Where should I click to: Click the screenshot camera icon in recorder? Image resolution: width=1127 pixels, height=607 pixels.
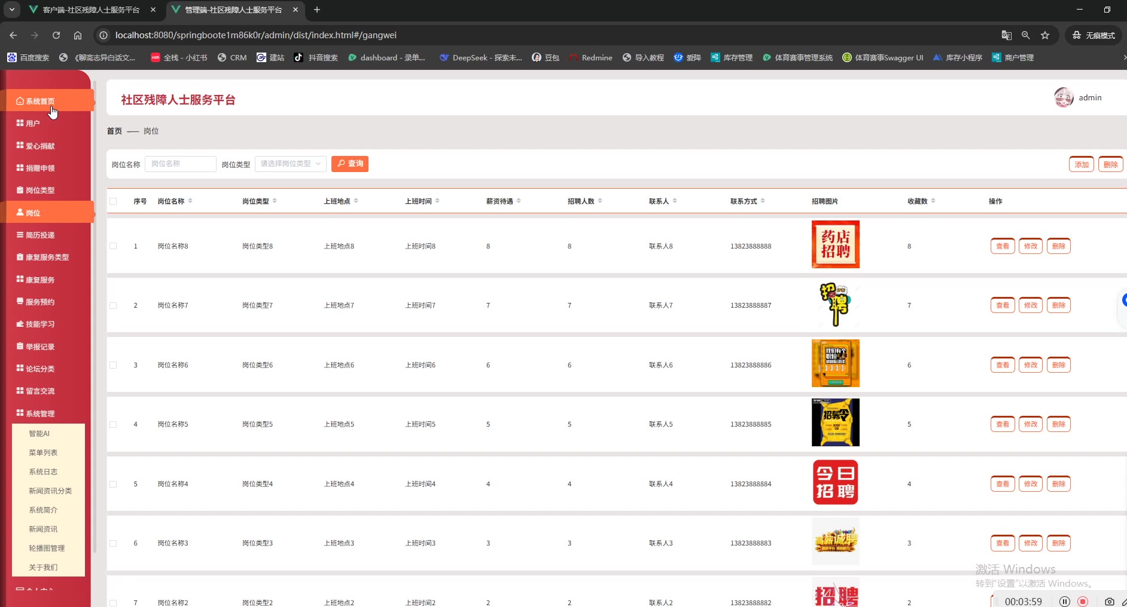[1109, 601]
